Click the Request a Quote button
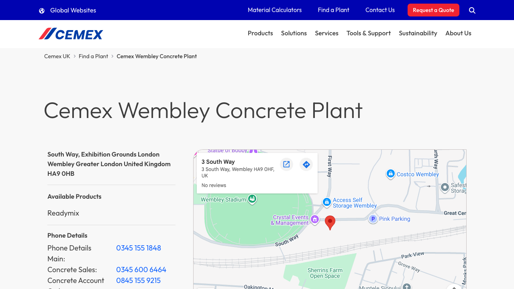 433,10
